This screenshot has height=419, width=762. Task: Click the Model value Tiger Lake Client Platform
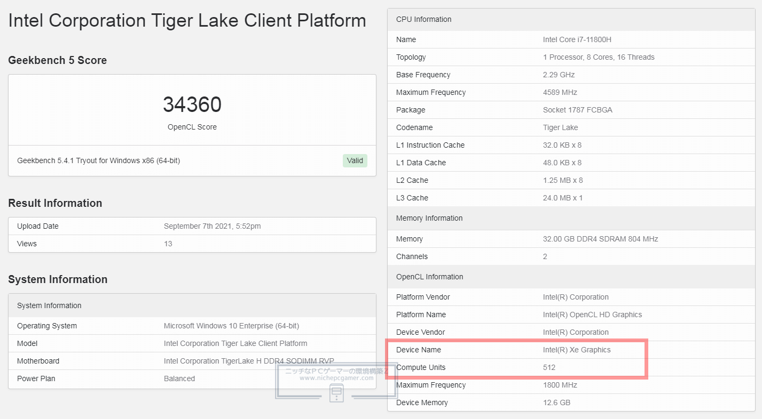(x=235, y=343)
